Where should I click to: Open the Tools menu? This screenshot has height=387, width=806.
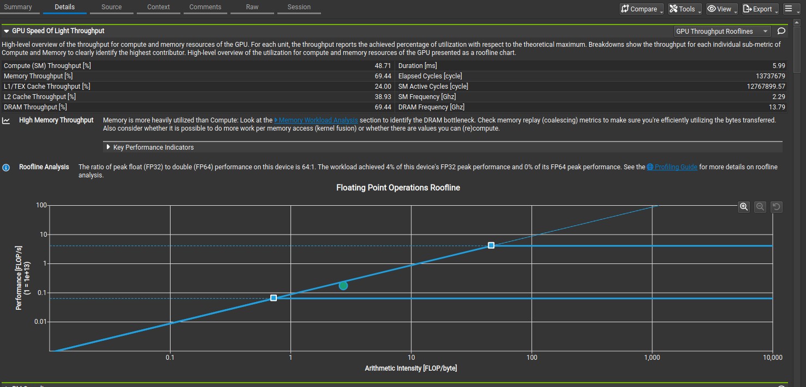(684, 9)
